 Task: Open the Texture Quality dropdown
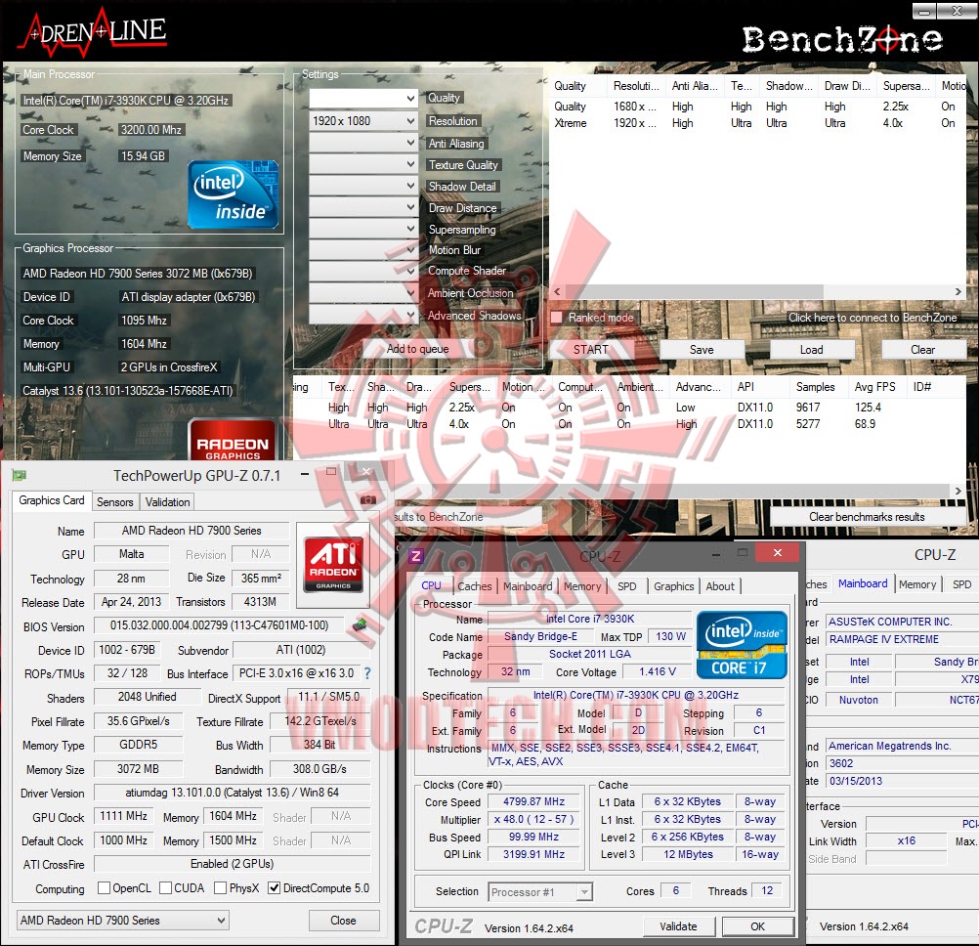pos(363,163)
